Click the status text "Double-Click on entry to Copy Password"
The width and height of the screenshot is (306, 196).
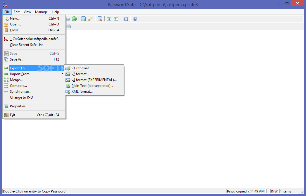[x=34, y=191]
